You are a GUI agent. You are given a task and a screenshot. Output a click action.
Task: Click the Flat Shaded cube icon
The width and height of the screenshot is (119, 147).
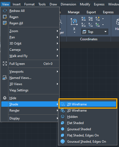[x=63, y=123]
